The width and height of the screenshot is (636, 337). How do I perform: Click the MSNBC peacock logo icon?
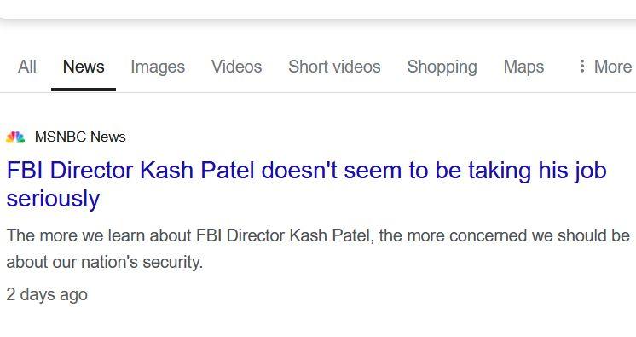click(15, 137)
